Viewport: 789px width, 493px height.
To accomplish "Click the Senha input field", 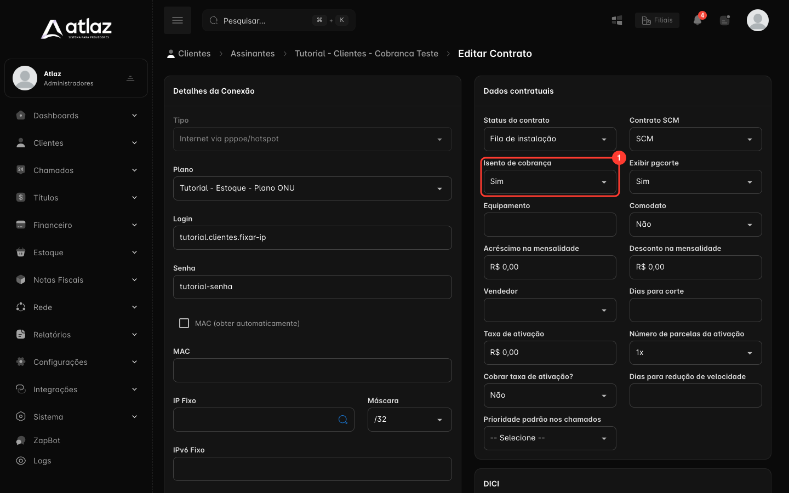I will click(312, 287).
